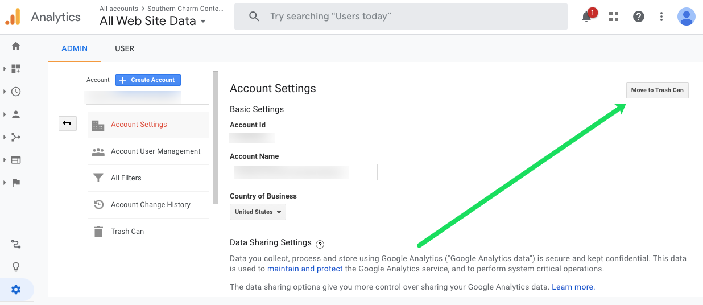Click the Account Name input field
Image resolution: width=703 pixels, height=305 pixels.
pyautogui.click(x=304, y=172)
